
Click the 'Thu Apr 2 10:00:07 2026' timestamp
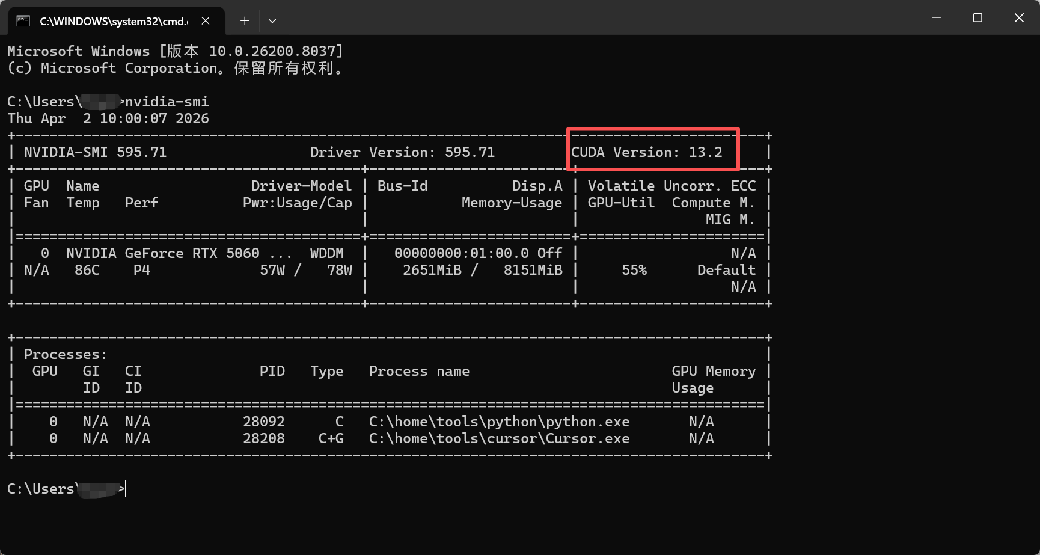(108, 118)
